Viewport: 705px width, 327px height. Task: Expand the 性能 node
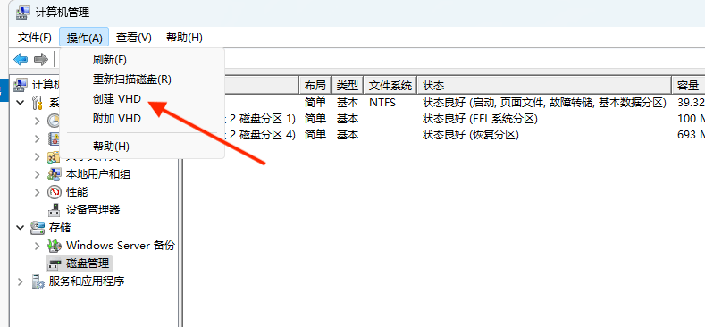(38, 192)
